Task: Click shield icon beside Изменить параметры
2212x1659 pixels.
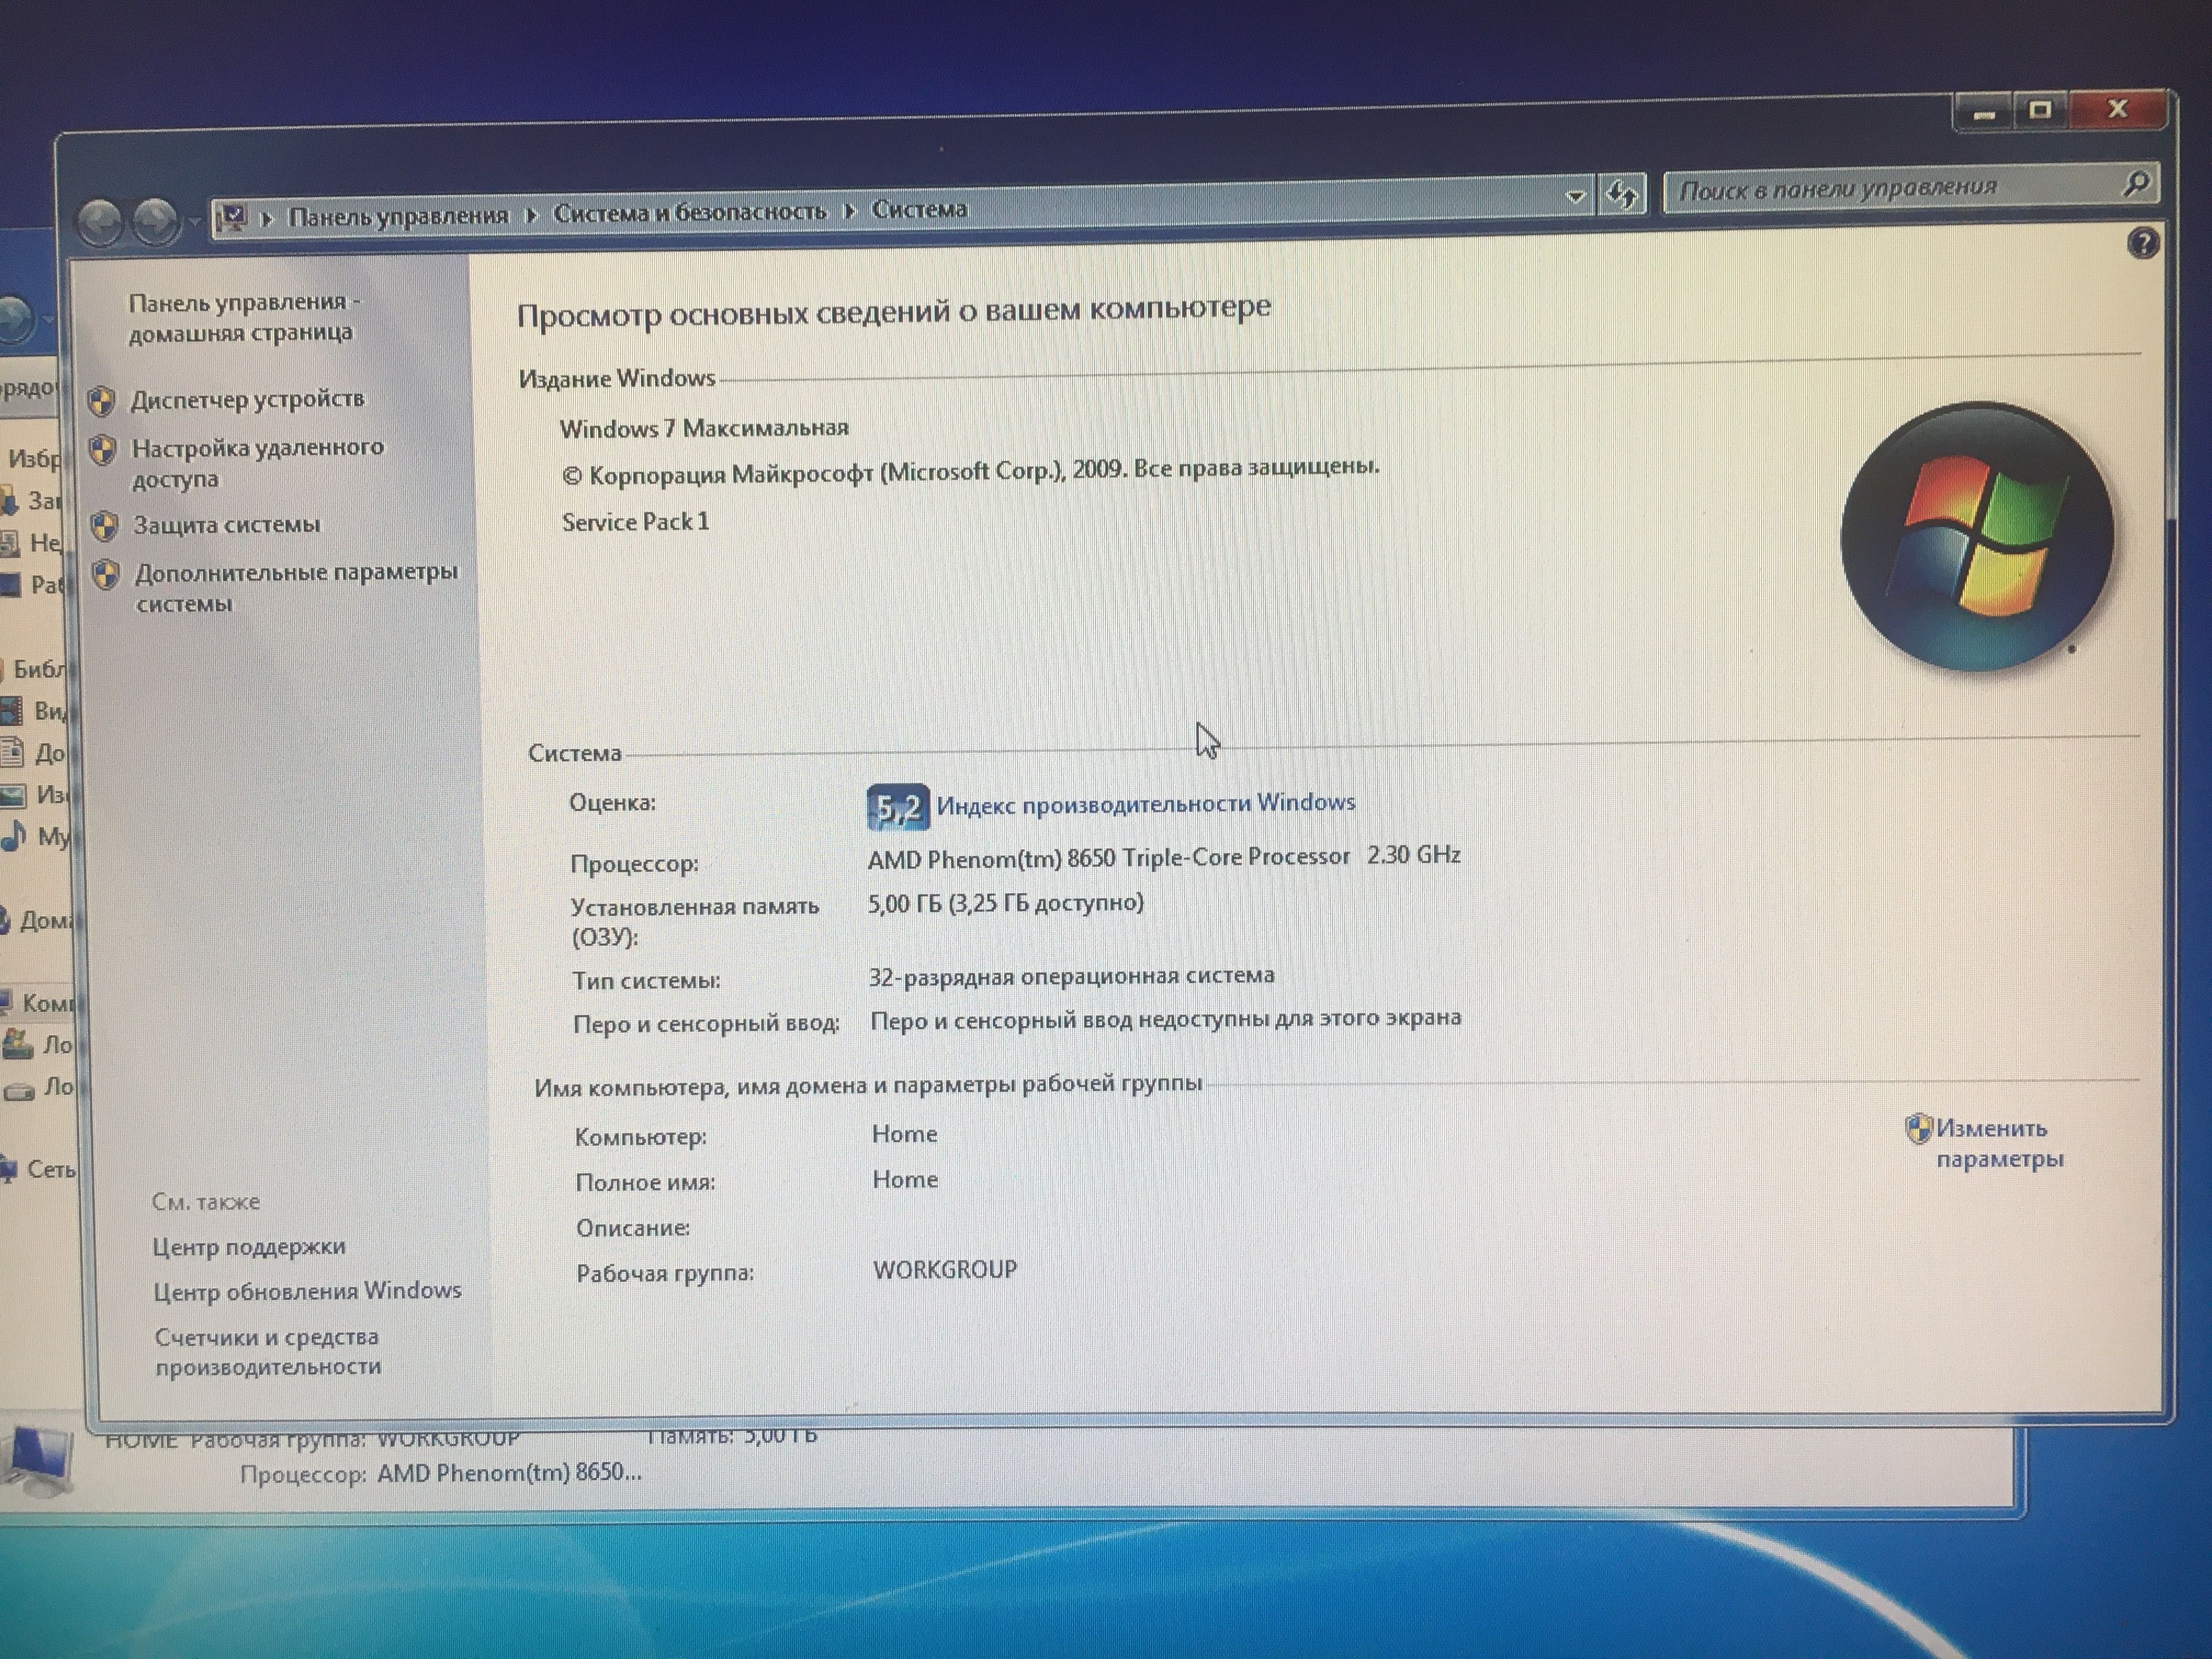Action: coord(1918,1129)
